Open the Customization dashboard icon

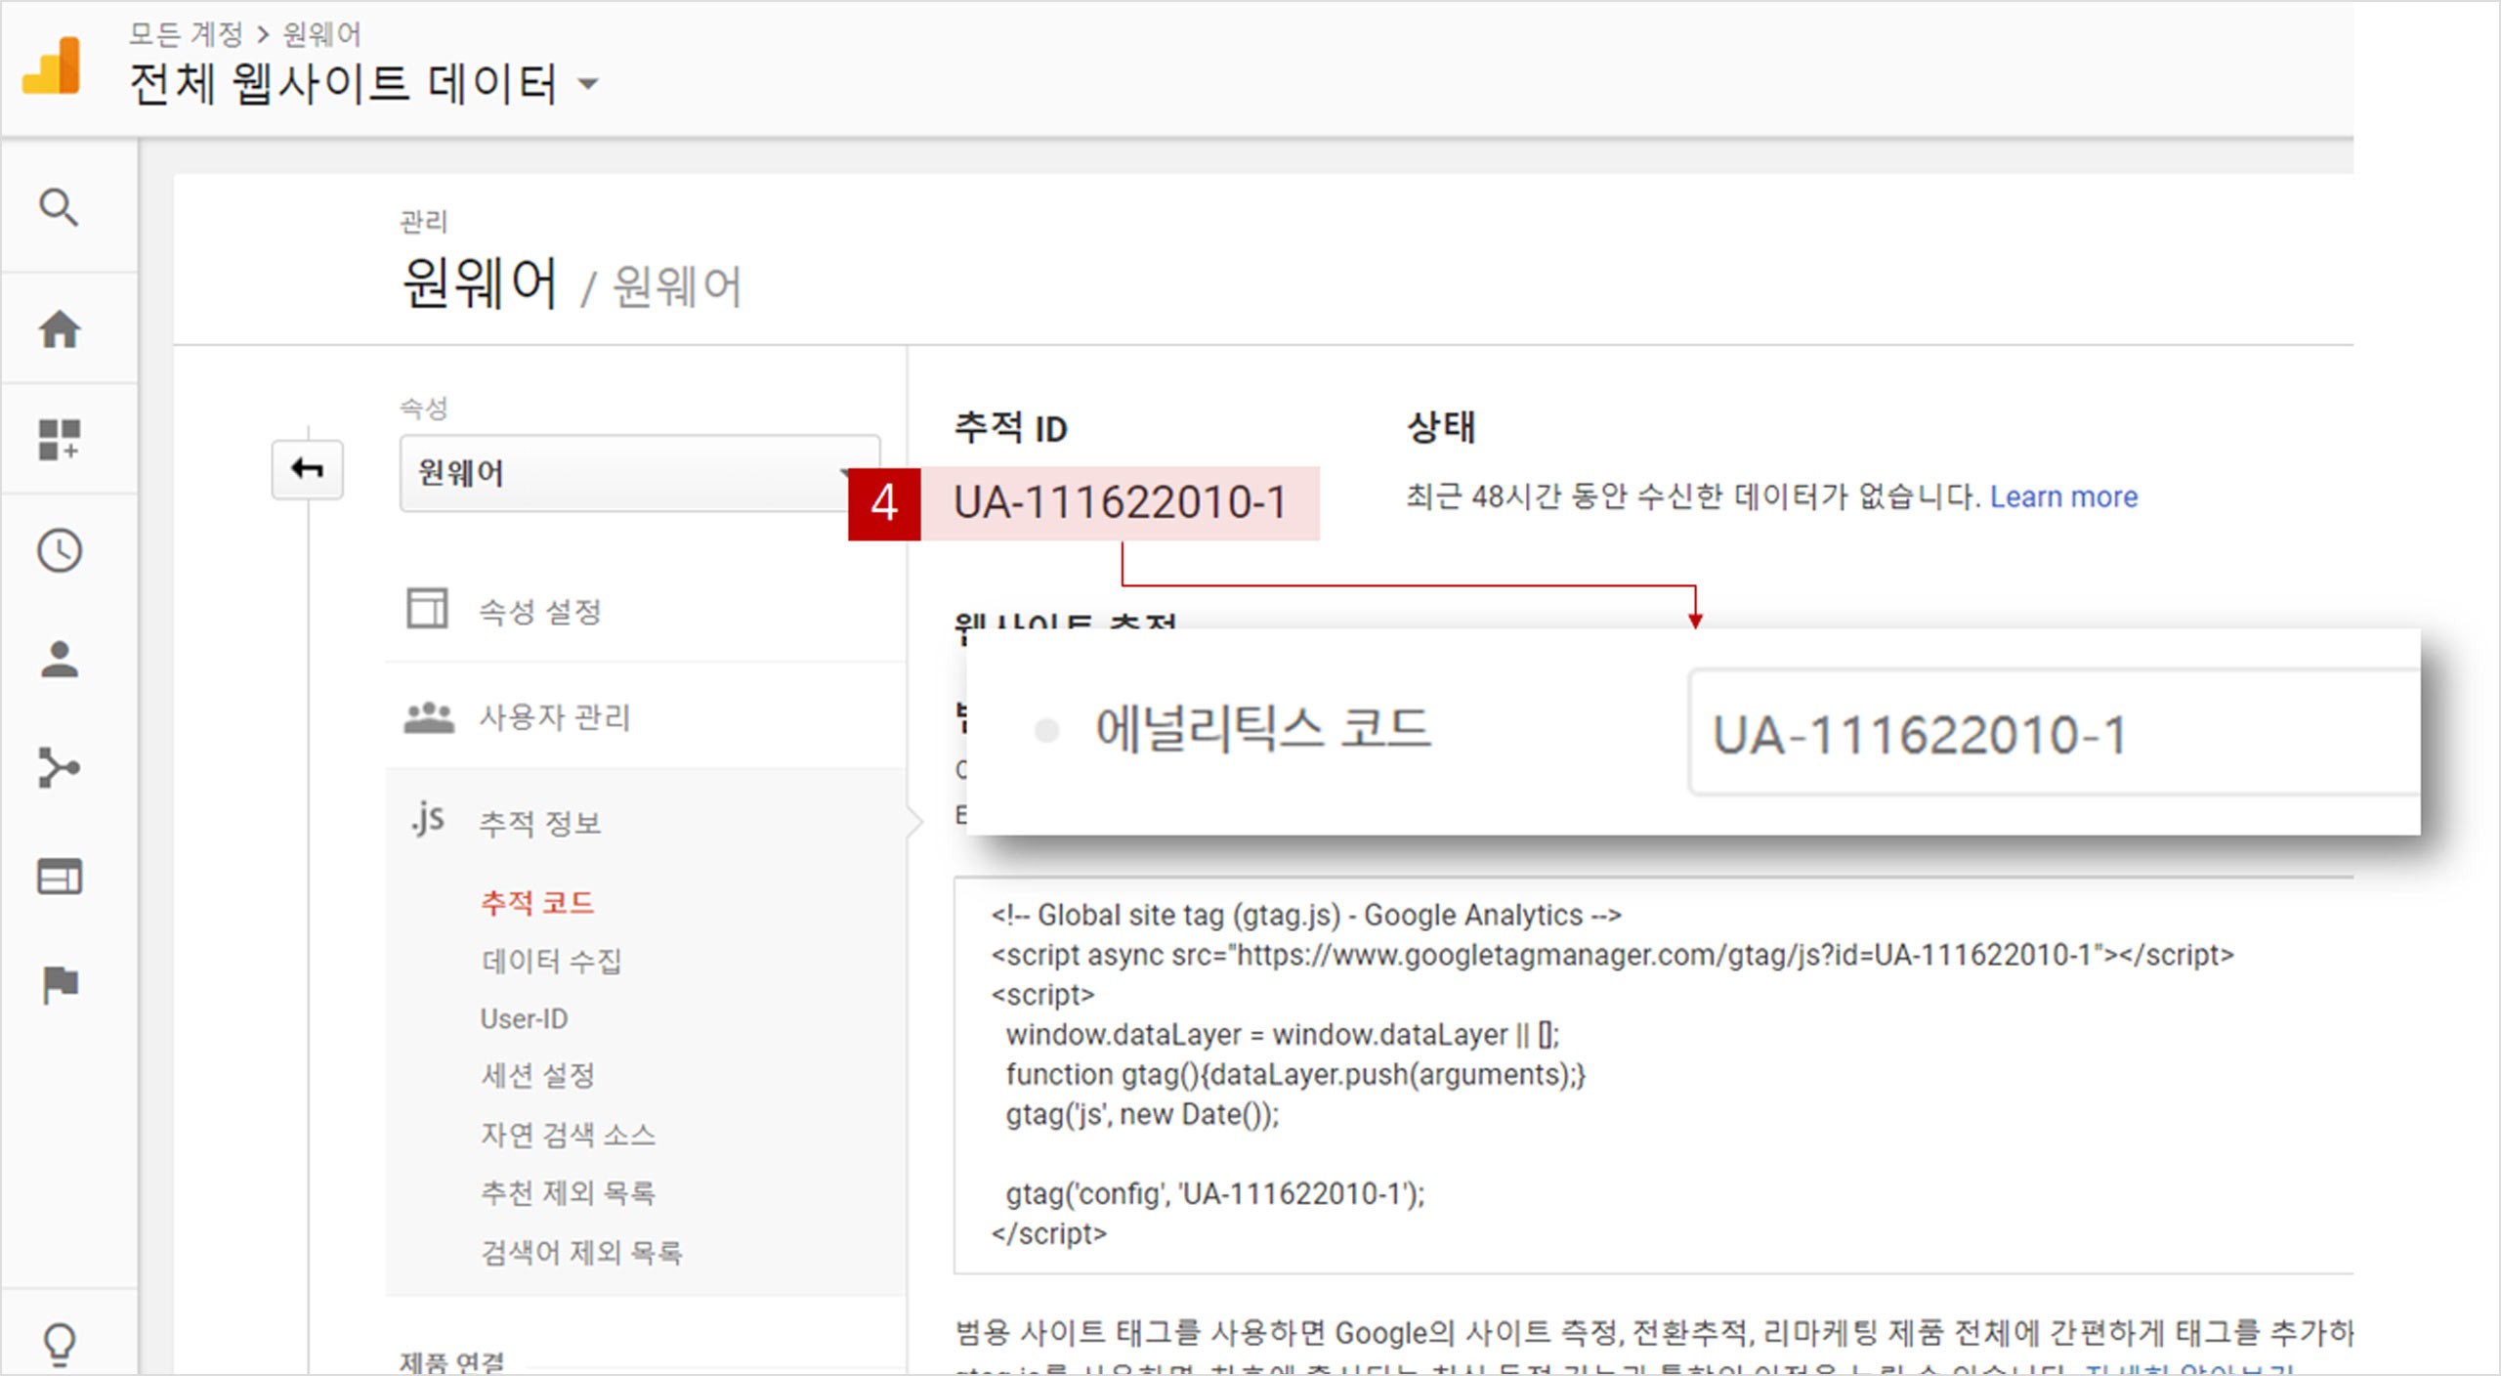tap(59, 440)
